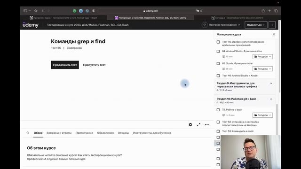Open the three-dots more options button
The width and height of the screenshot is (301, 169).
272,25
